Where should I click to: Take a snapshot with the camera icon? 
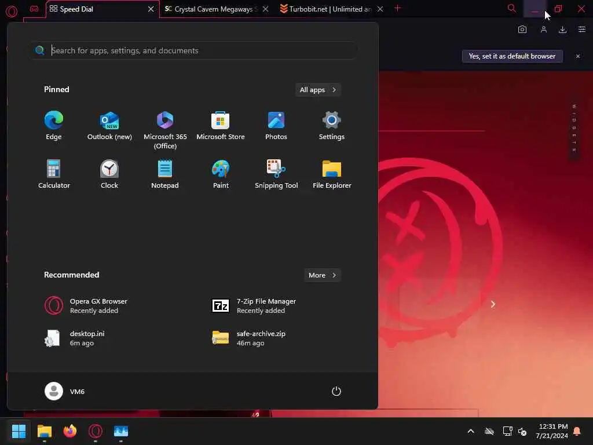coord(522,30)
